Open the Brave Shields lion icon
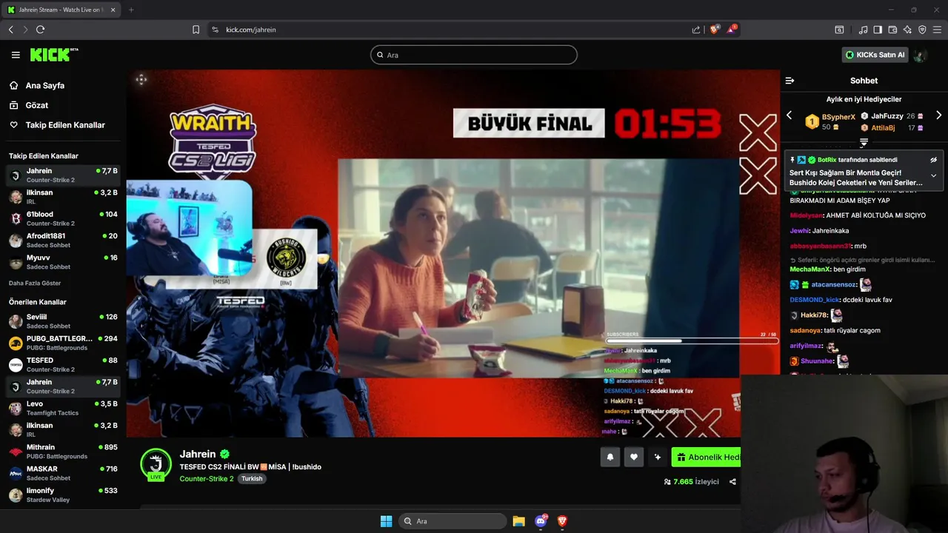This screenshot has height=533, width=948. (x=715, y=30)
